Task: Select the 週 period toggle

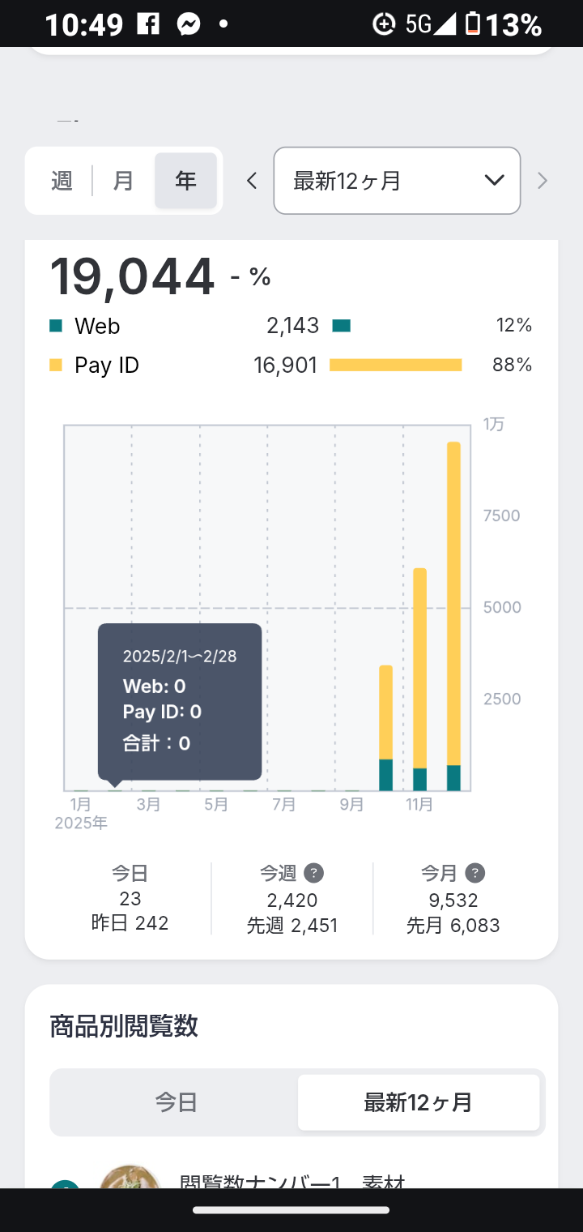Action: (62, 181)
